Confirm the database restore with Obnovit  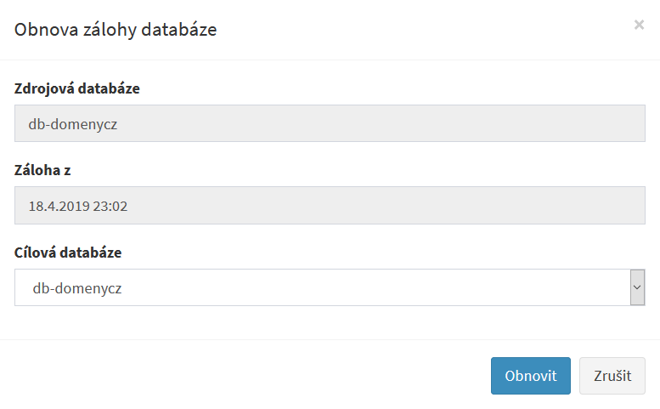[x=530, y=376]
